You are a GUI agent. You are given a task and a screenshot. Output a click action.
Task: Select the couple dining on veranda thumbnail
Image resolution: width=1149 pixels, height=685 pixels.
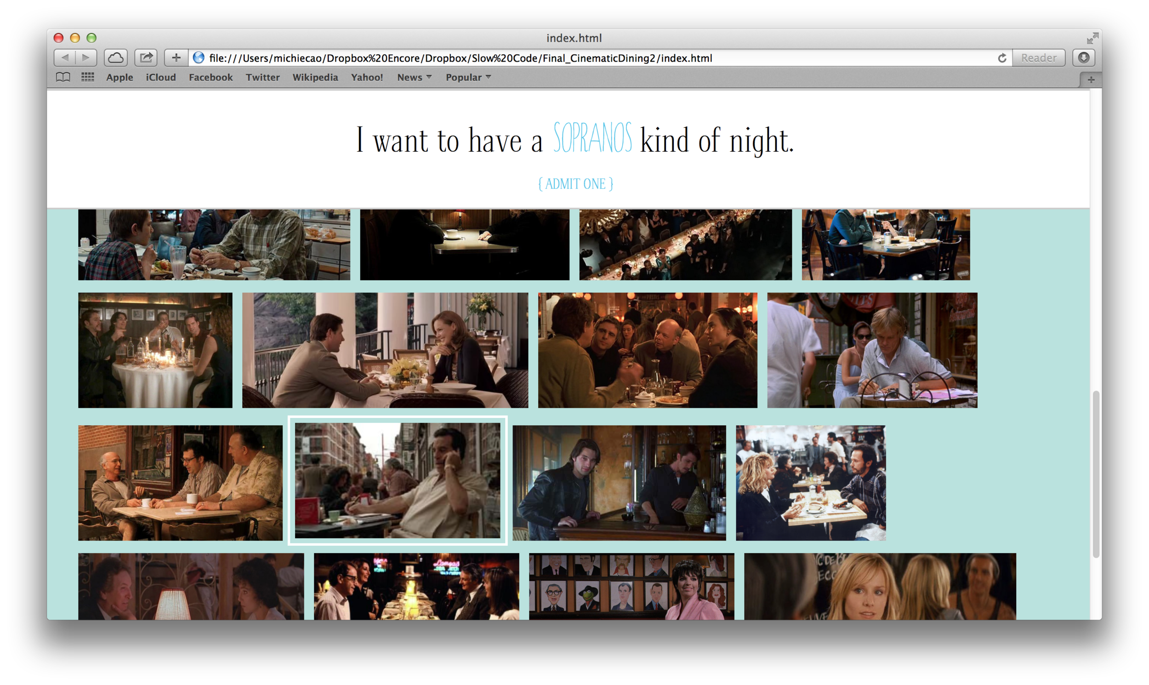point(385,350)
